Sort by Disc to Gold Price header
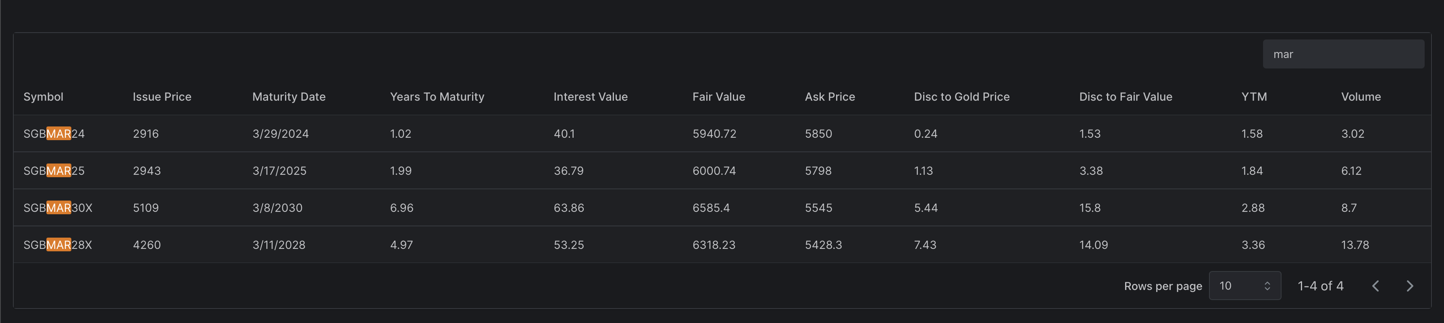Screen dimensions: 1444x323 pos(961,97)
